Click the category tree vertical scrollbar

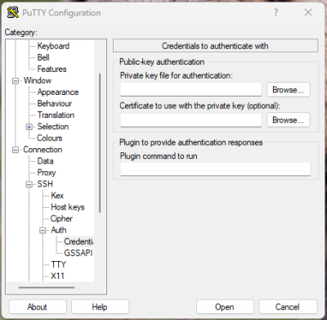(100, 142)
